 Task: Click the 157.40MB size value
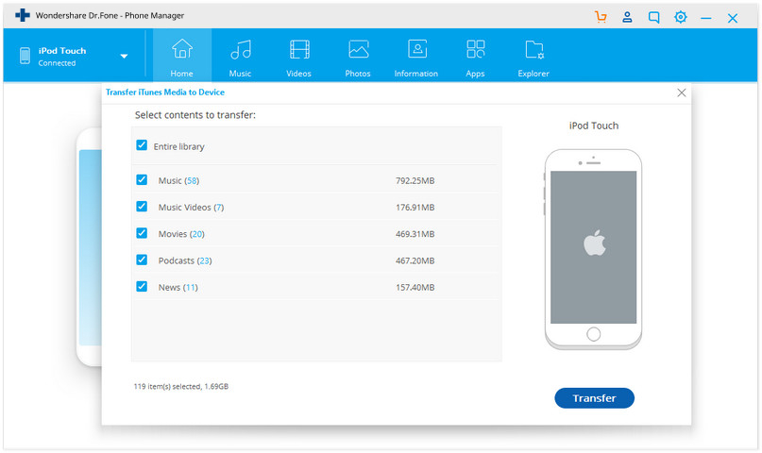click(415, 288)
